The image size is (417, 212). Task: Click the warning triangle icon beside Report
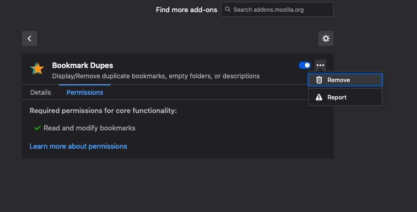(319, 98)
